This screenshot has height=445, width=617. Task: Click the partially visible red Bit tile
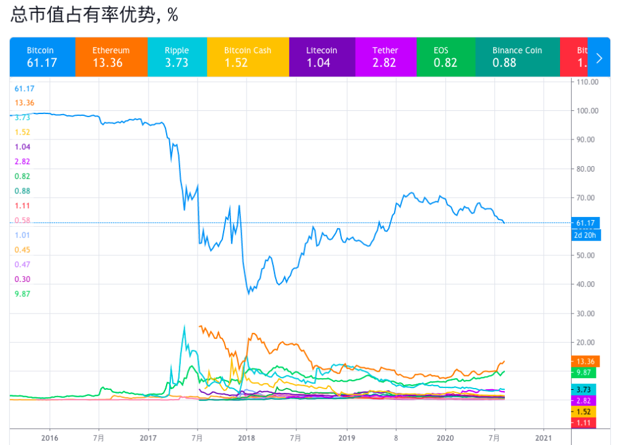coord(574,57)
